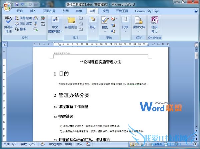Click the macro recording status icon

pyautogui.click(x=88, y=144)
